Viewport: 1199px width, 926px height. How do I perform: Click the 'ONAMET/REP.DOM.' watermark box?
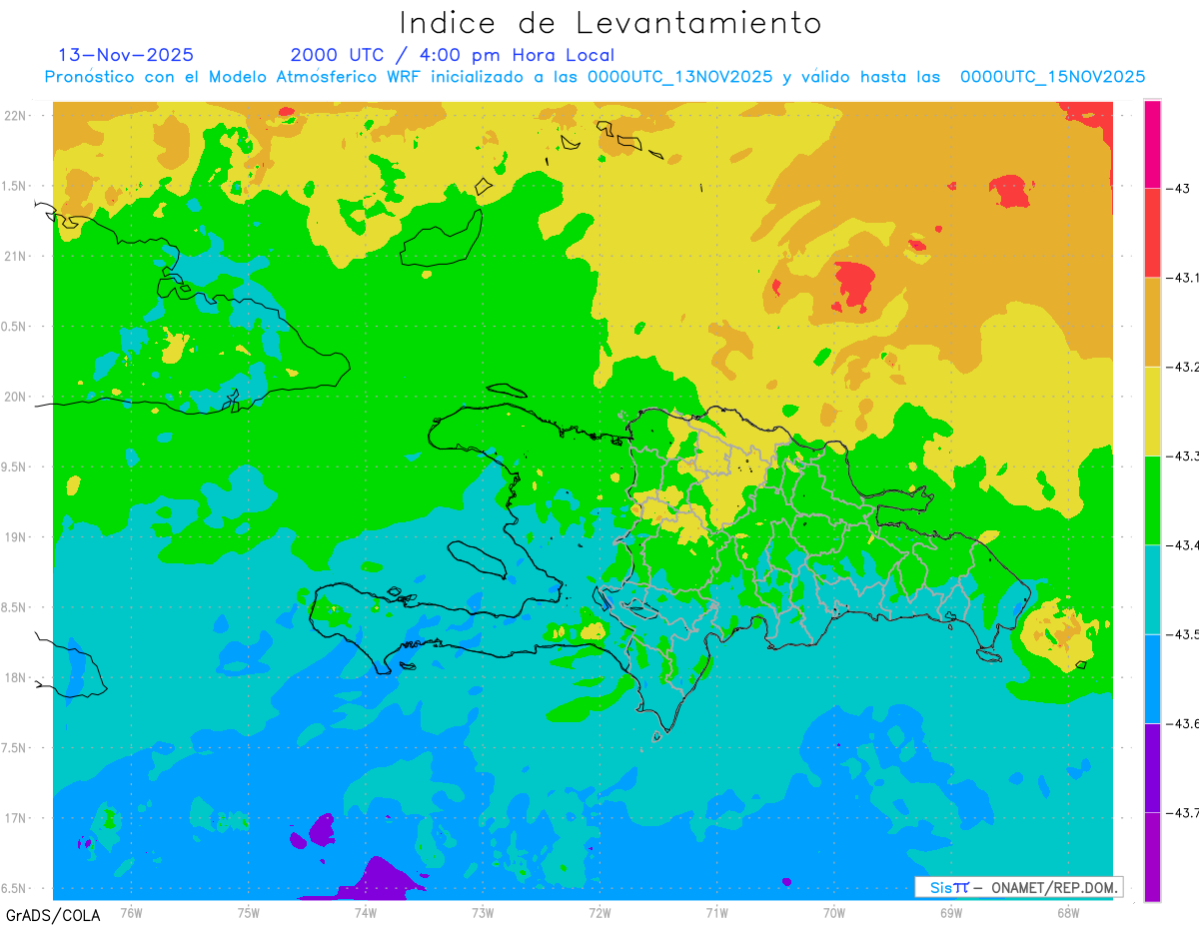1018,887
